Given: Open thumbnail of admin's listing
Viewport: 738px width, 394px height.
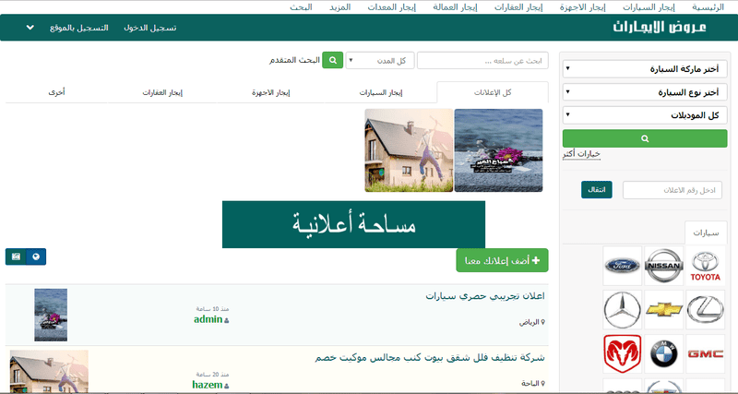Looking at the screenshot, I should 51,315.
